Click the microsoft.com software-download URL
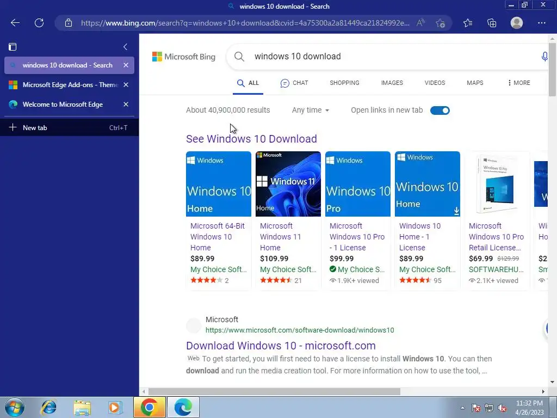 point(300,330)
